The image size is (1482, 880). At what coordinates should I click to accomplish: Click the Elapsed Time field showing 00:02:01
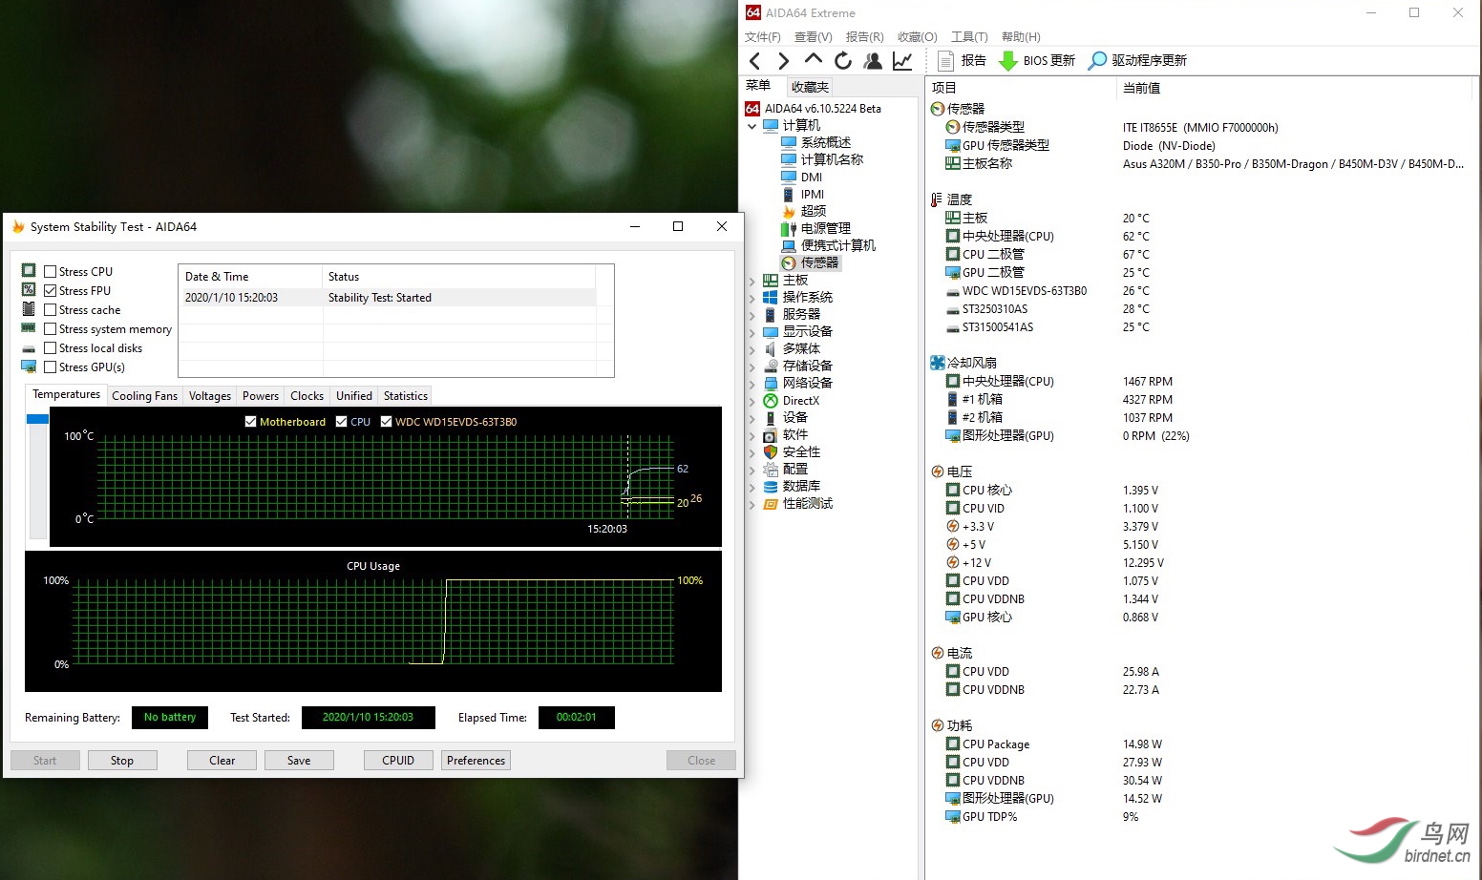tap(576, 717)
